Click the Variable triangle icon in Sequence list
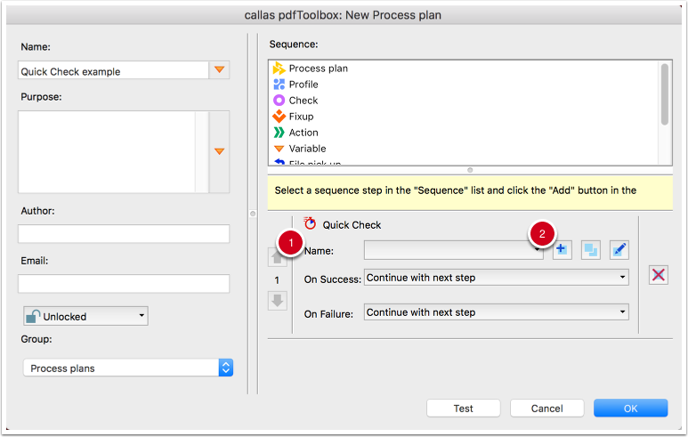 click(279, 149)
